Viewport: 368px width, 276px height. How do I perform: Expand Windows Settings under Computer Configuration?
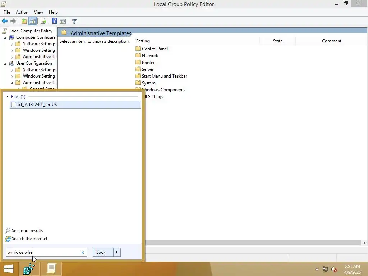12,50
